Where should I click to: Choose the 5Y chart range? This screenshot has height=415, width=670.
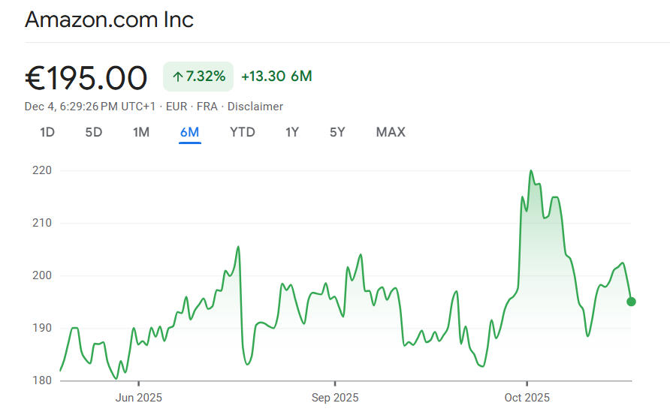[x=337, y=132]
